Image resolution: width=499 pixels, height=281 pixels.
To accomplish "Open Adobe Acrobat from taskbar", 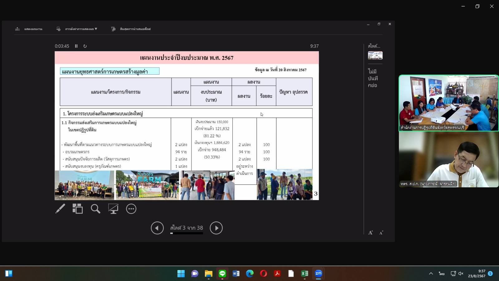I will tap(277, 274).
